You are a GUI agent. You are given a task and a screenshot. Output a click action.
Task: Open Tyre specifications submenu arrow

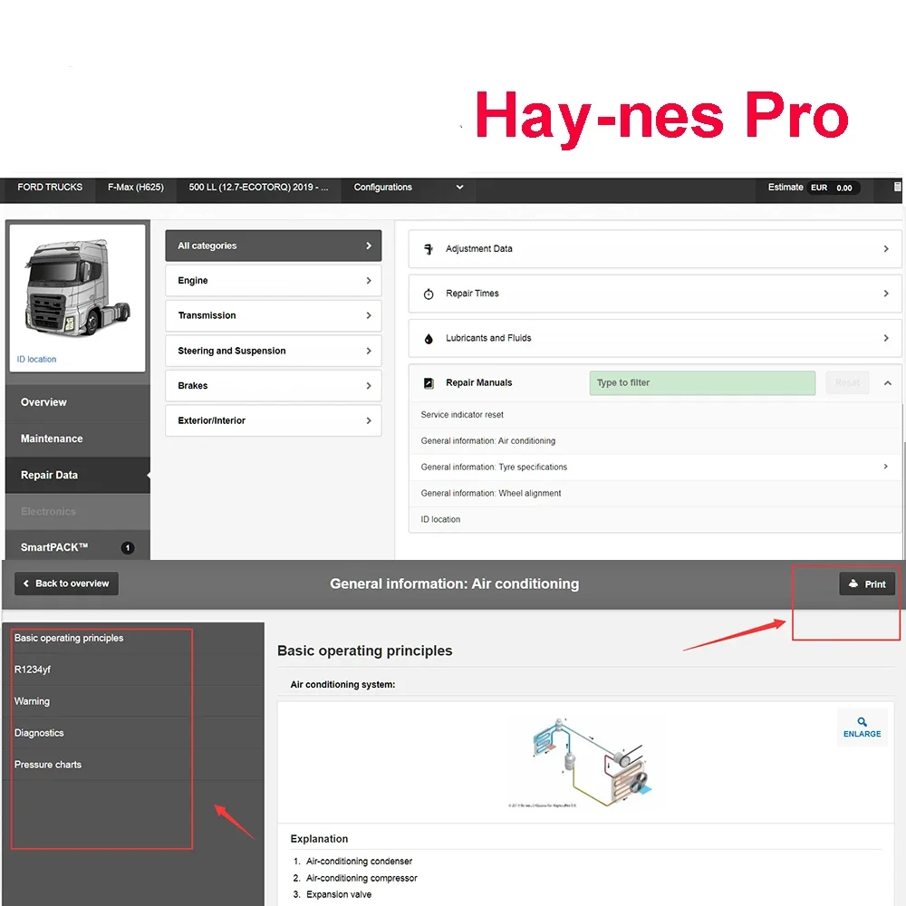(885, 467)
